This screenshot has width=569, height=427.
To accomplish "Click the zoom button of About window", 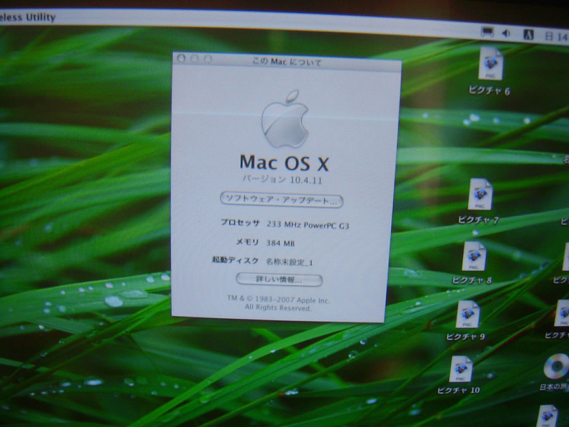I will pyautogui.click(x=207, y=59).
